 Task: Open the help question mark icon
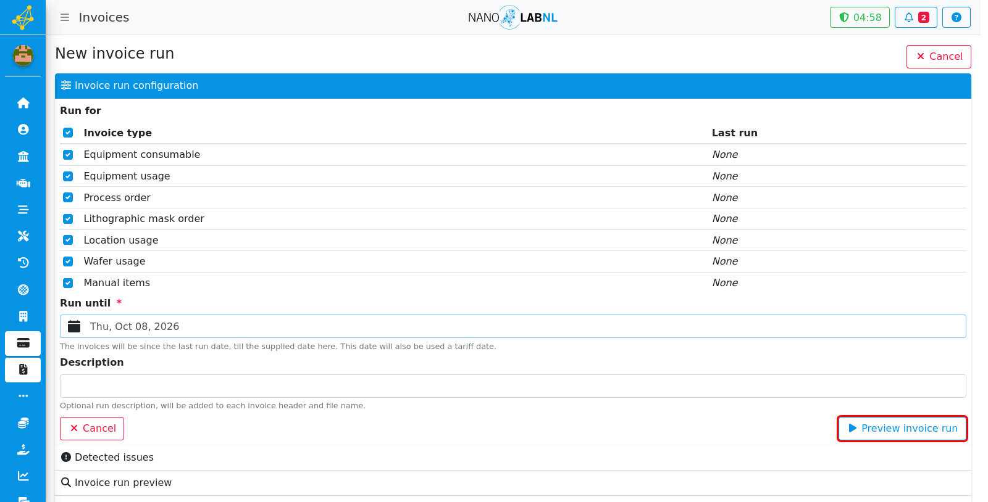[956, 17]
